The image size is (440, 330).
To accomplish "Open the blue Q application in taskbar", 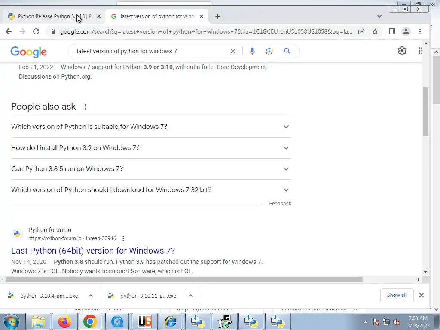I will coord(117,321).
